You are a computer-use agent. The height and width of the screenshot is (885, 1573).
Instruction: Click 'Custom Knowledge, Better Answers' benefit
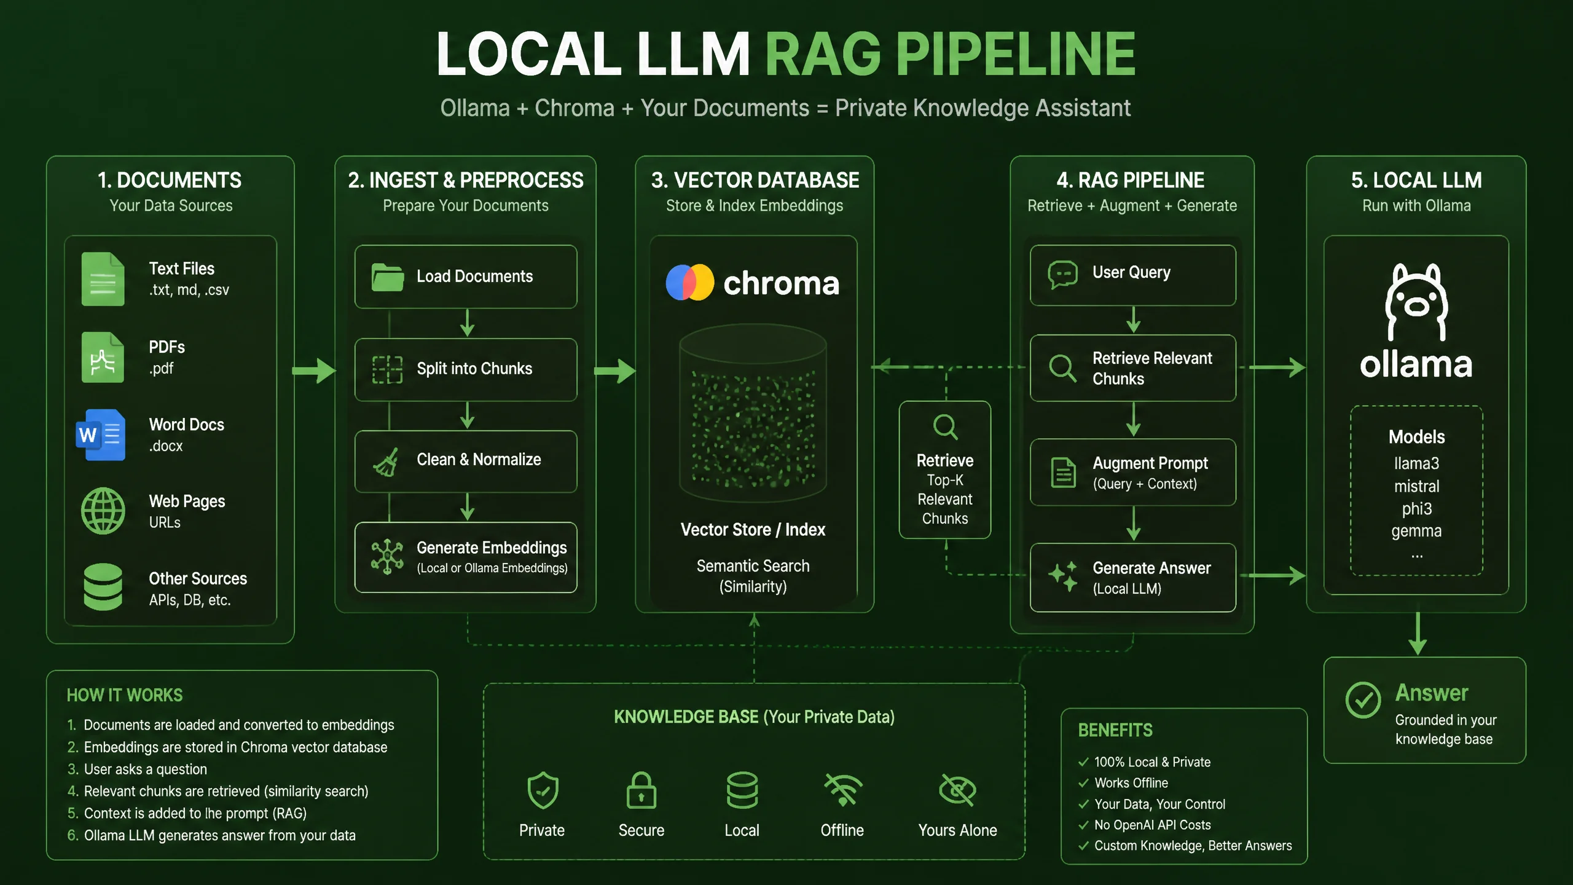[x=1193, y=846]
